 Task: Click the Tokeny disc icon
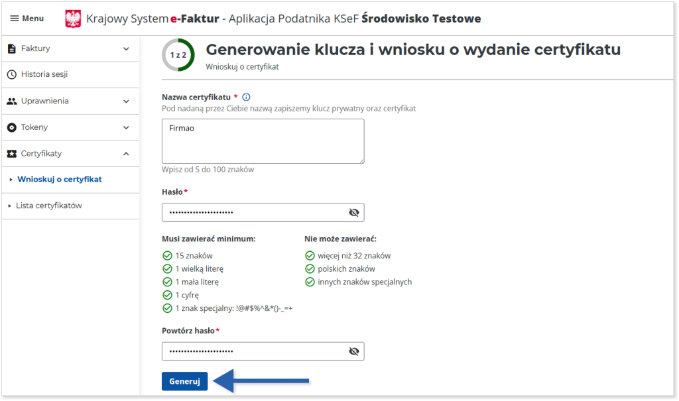[11, 127]
